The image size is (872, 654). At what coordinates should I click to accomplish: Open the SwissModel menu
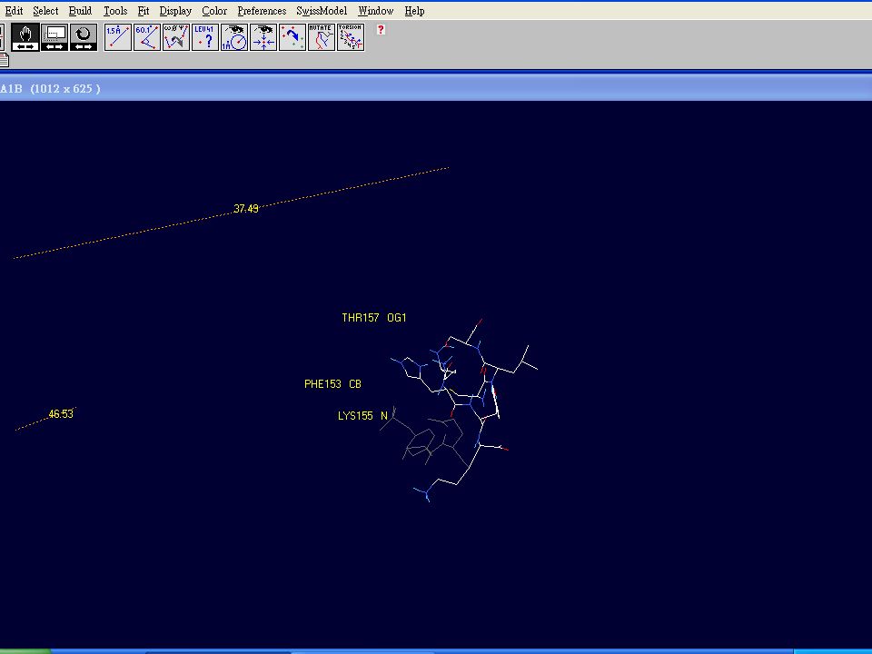322,11
